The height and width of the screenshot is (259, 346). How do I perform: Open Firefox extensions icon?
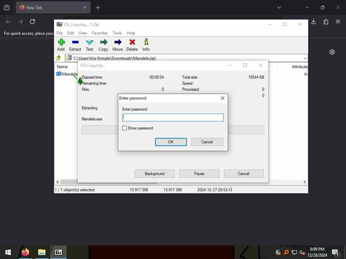pyautogui.click(x=326, y=22)
